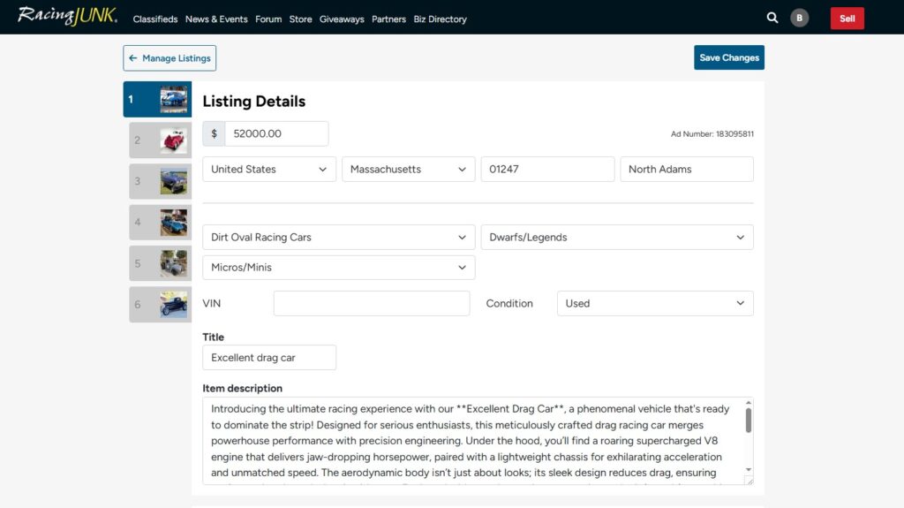The image size is (904, 508).
Task: Click the item description scrollbar thumb
Action: point(749,421)
